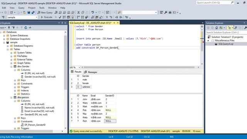Click the 'unknow' cell in Gender results
Image resolution: width=247 pixels, height=139 pixels.
tap(86, 87)
